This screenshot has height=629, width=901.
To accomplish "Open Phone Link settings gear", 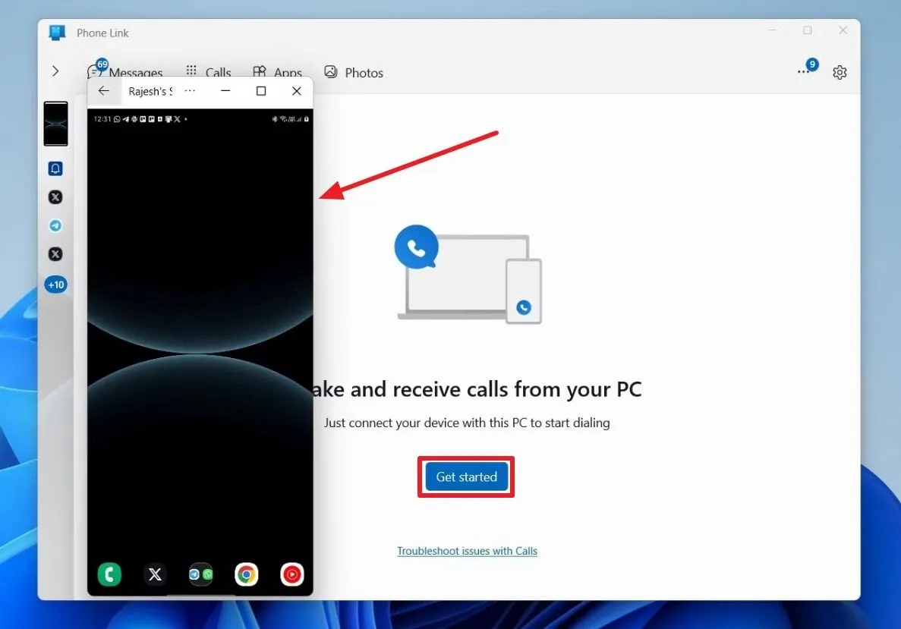I will coord(840,72).
